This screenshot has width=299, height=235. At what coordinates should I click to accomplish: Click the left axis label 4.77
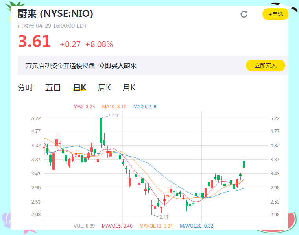pyautogui.click(x=36, y=131)
